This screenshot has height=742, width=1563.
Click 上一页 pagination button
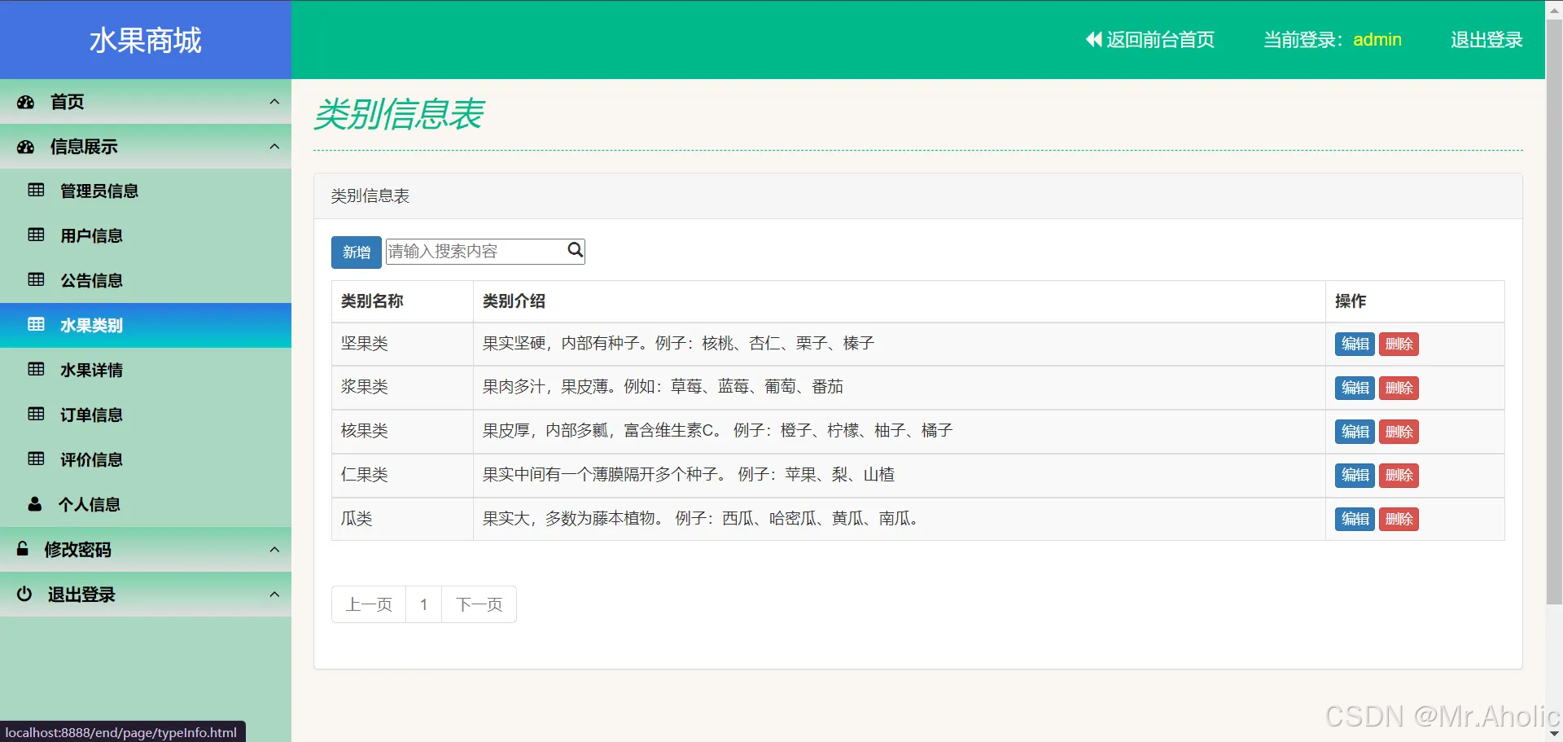pyautogui.click(x=369, y=604)
